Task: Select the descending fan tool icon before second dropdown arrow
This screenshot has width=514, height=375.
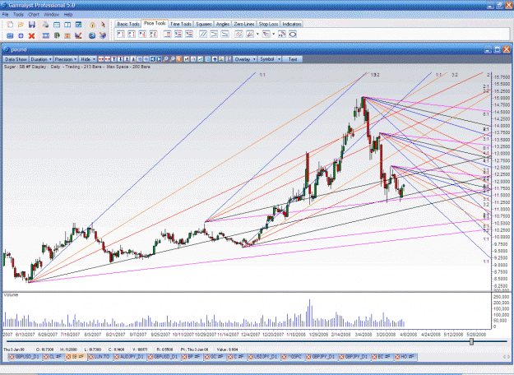Action: coord(266,34)
